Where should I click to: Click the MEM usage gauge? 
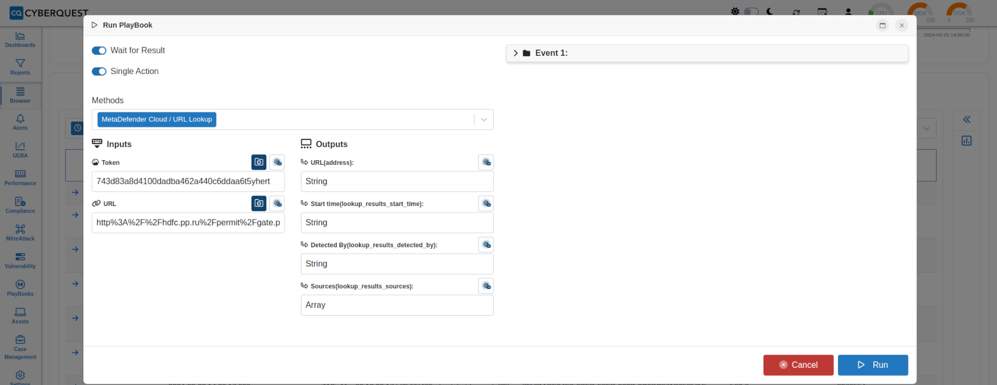(920, 12)
